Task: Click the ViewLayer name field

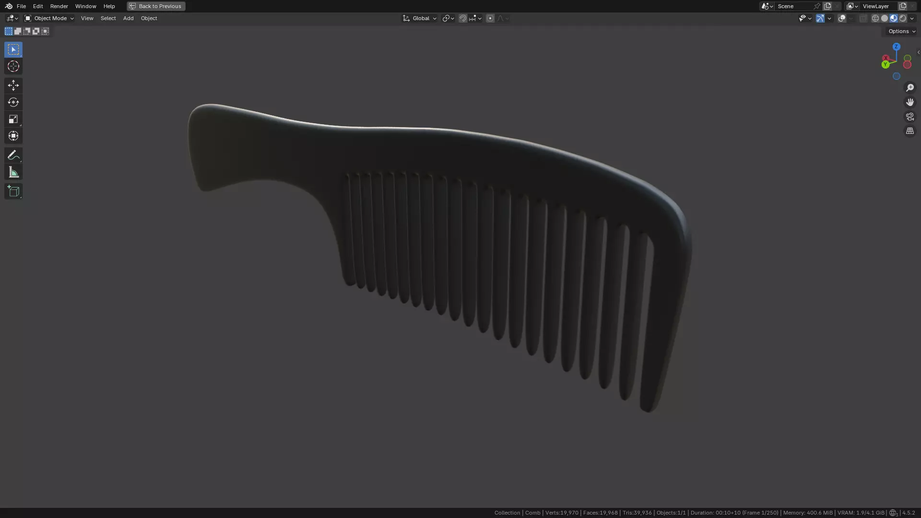Action: (878, 6)
